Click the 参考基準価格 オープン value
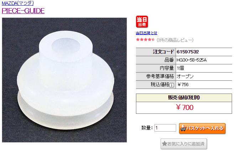Viewport: 247px width, 154px height. click(x=185, y=76)
